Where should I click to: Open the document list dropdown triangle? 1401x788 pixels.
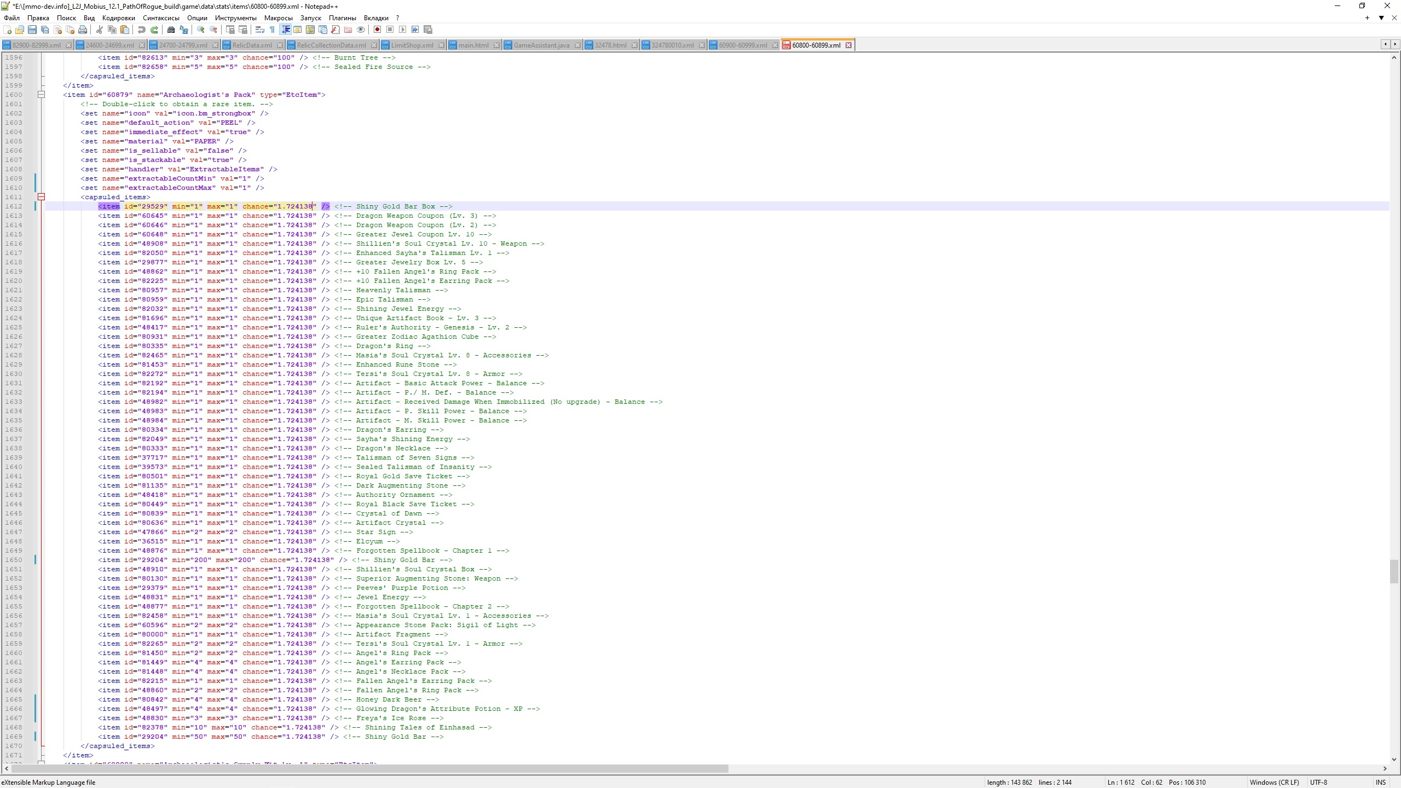click(1381, 18)
